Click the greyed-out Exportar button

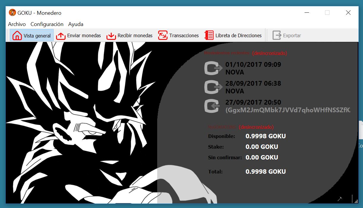pyautogui.click(x=287, y=35)
